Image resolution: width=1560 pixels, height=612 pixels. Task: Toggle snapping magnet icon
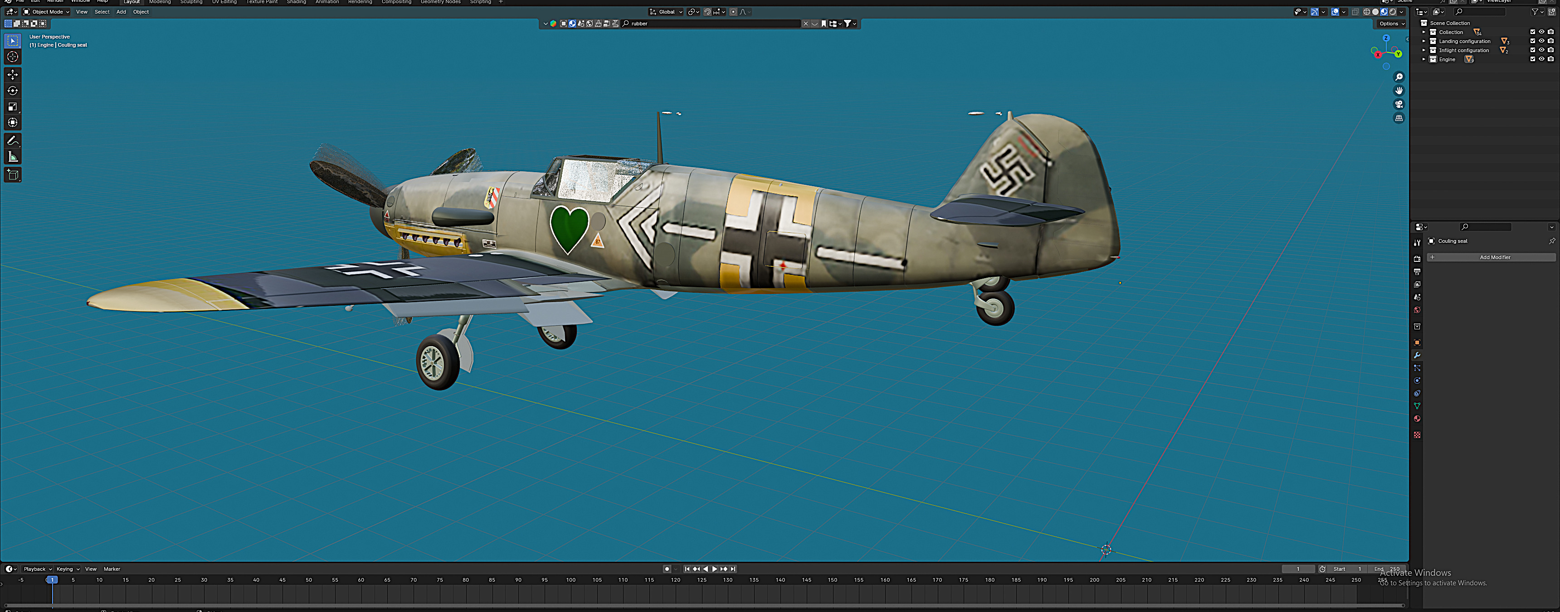point(707,12)
